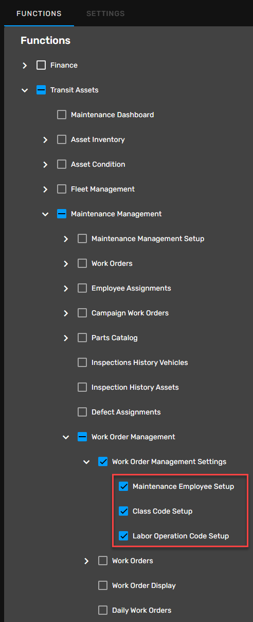The width and height of the screenshot is (253, 622).
Task: Toggle the Transit Assets checkbox
Action: click(41, 90)
